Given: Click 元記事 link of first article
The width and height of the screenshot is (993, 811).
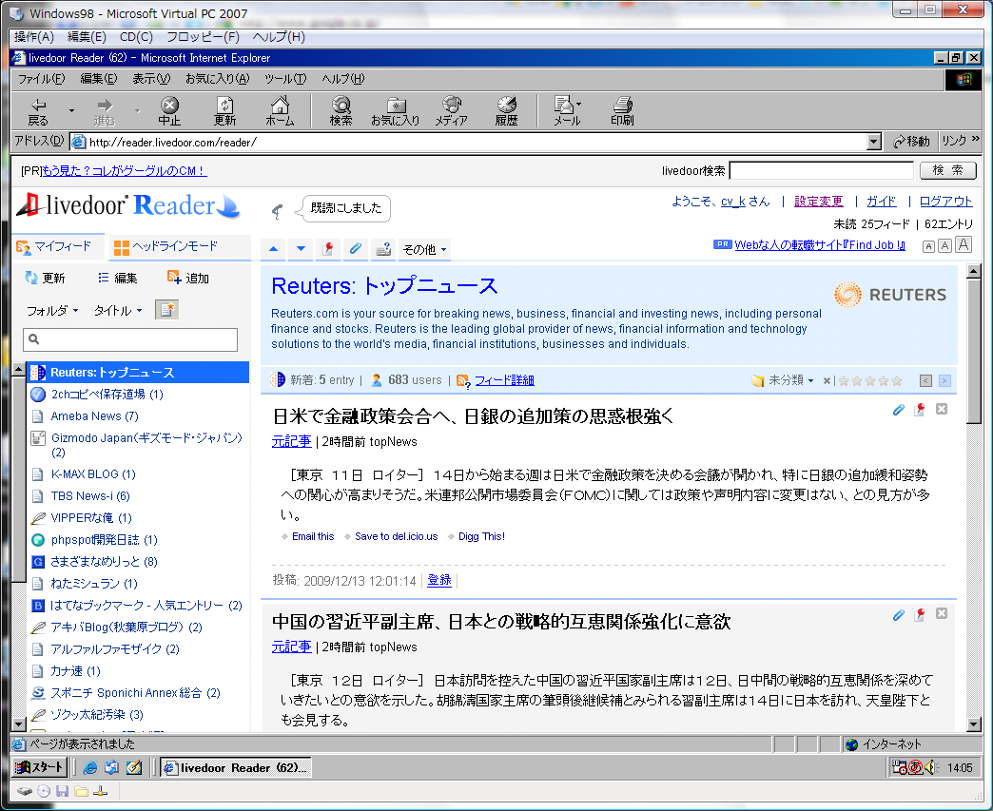Looking at the screenshot, I should tap(291, 441).
